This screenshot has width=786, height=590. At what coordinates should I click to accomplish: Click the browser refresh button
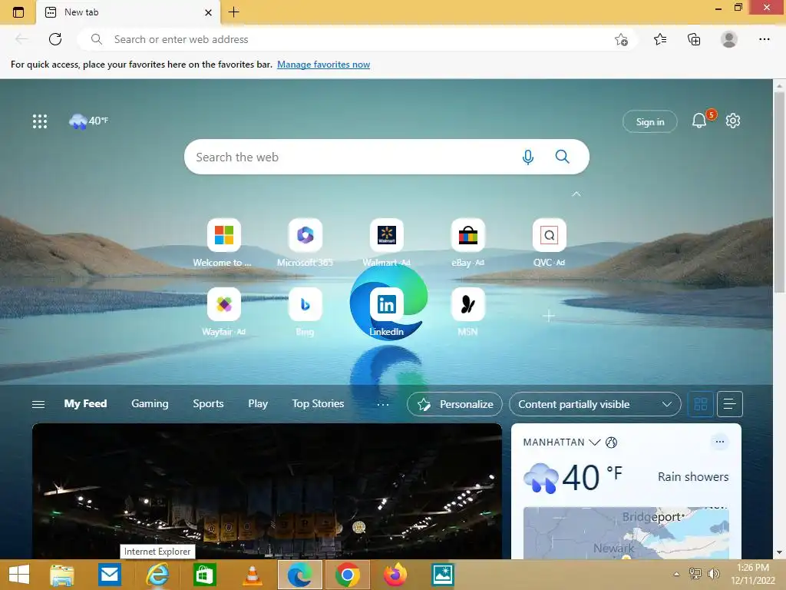[55, 39]
